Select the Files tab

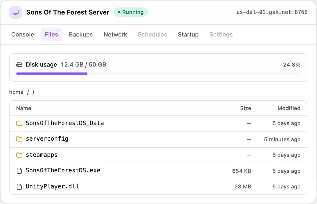coord(51,34)
